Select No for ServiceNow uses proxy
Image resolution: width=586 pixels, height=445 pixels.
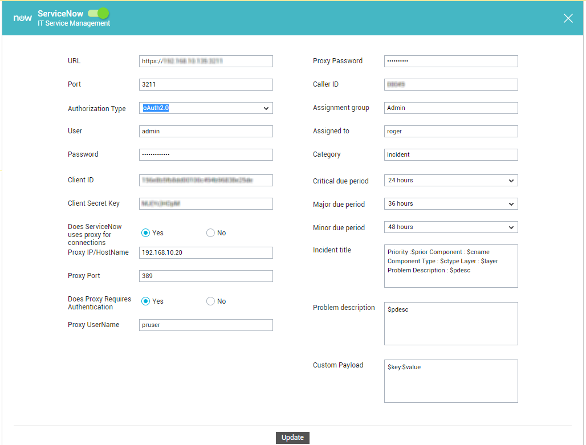point(210,233)
